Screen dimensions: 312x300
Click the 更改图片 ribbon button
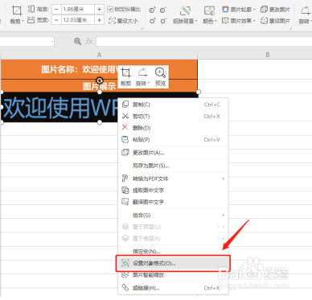click(275, 10)
